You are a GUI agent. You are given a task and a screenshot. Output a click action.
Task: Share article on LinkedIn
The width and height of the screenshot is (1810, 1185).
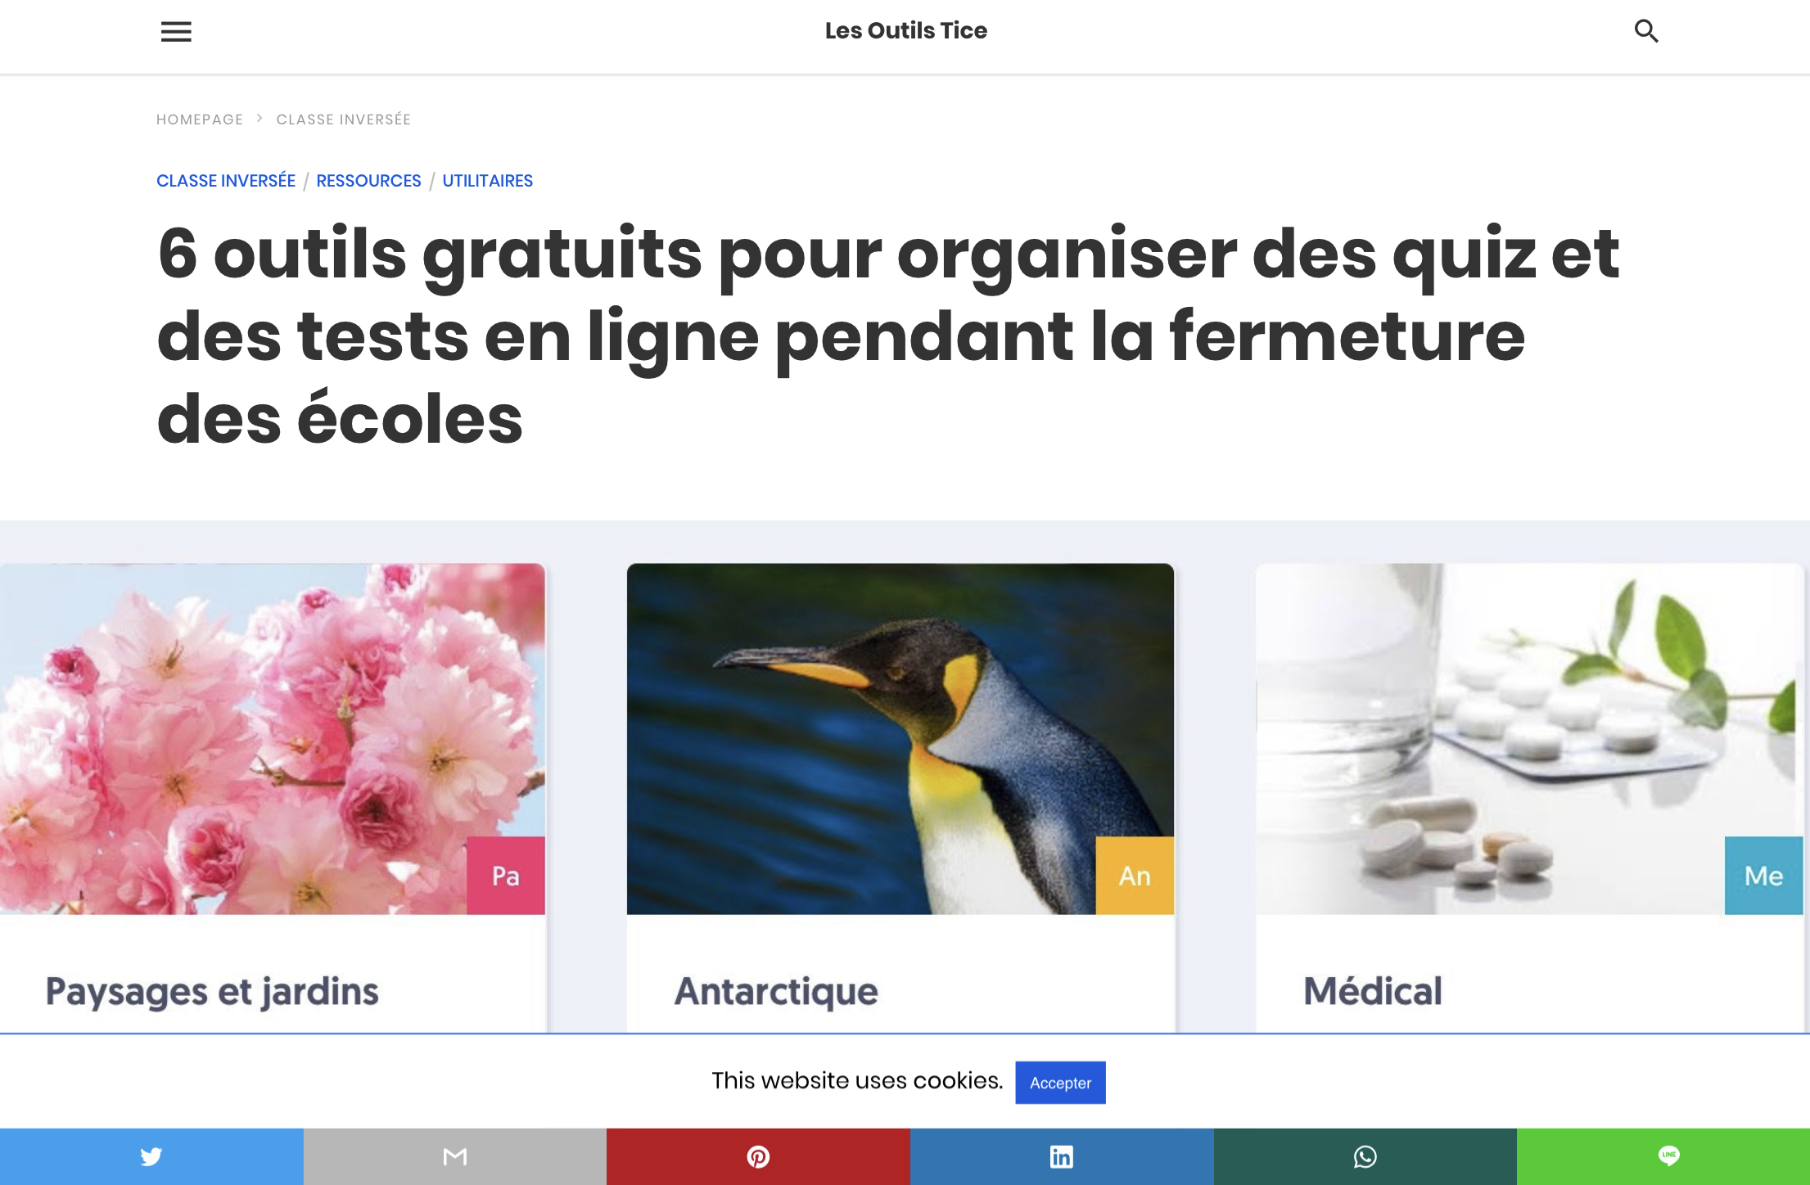point(1062,1156)
